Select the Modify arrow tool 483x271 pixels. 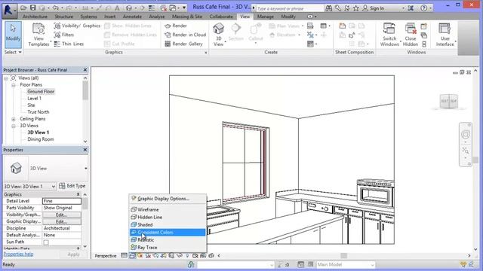(13, 34)
